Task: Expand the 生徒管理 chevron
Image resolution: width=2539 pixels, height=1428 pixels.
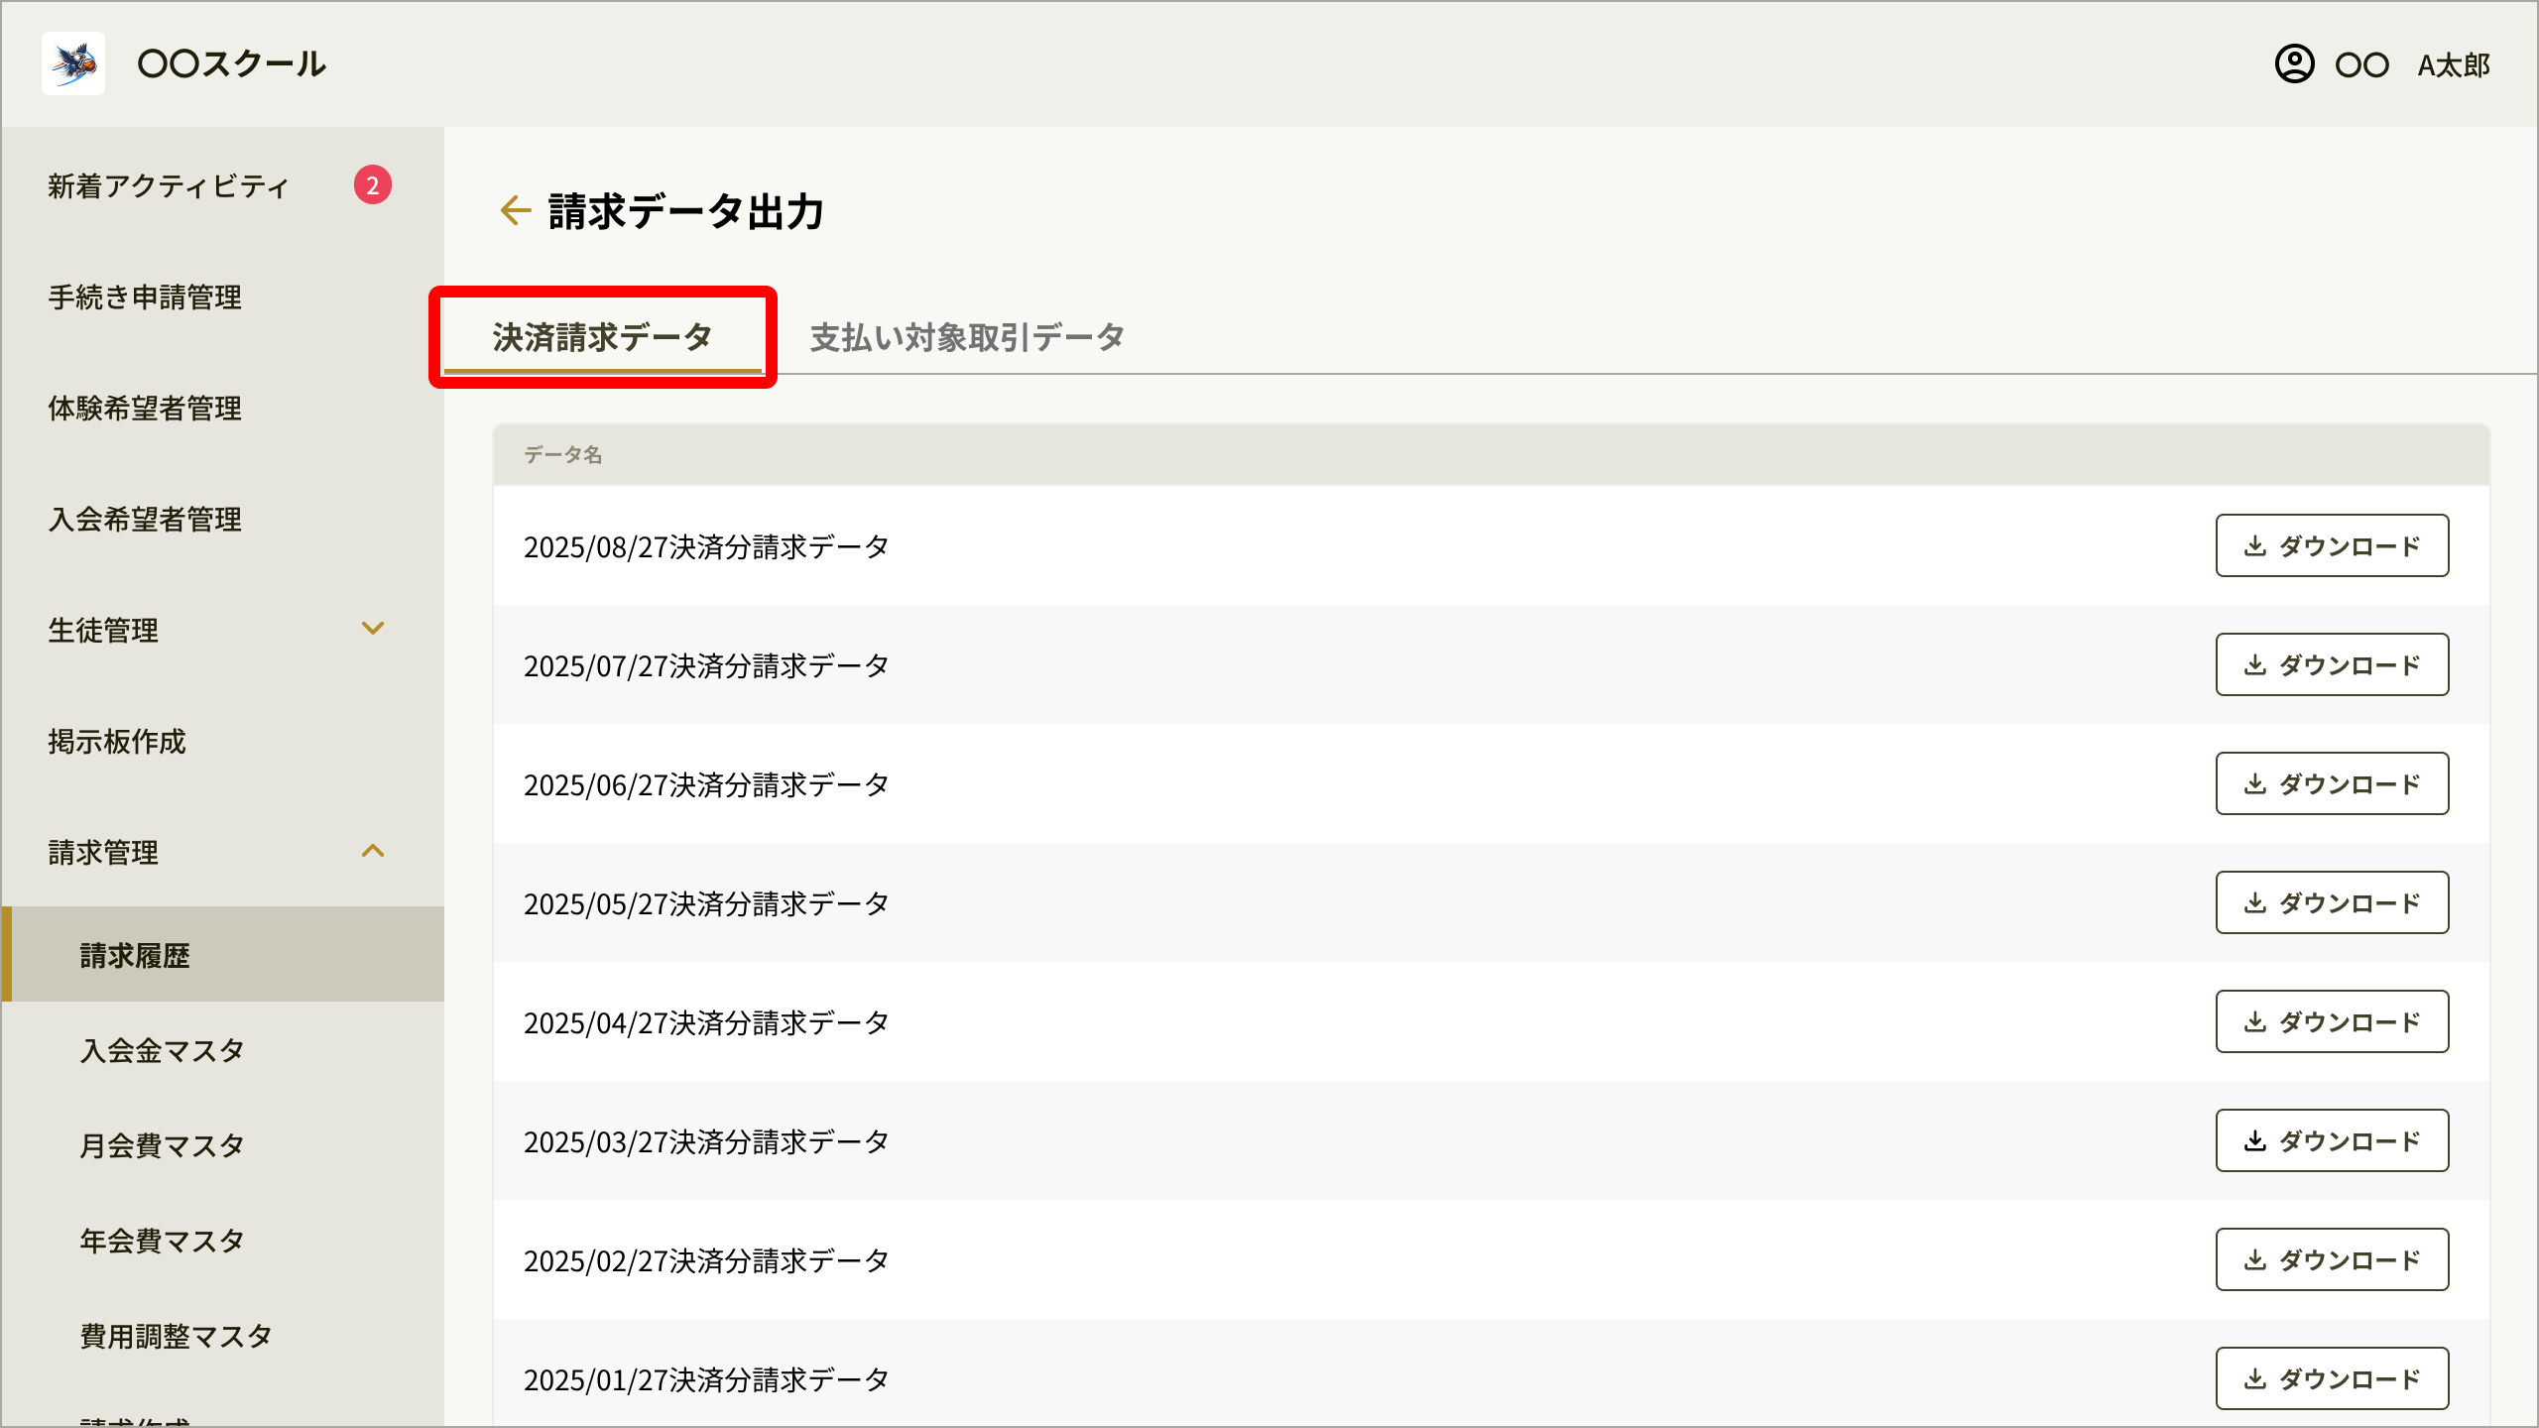Action: click(373, 629)
